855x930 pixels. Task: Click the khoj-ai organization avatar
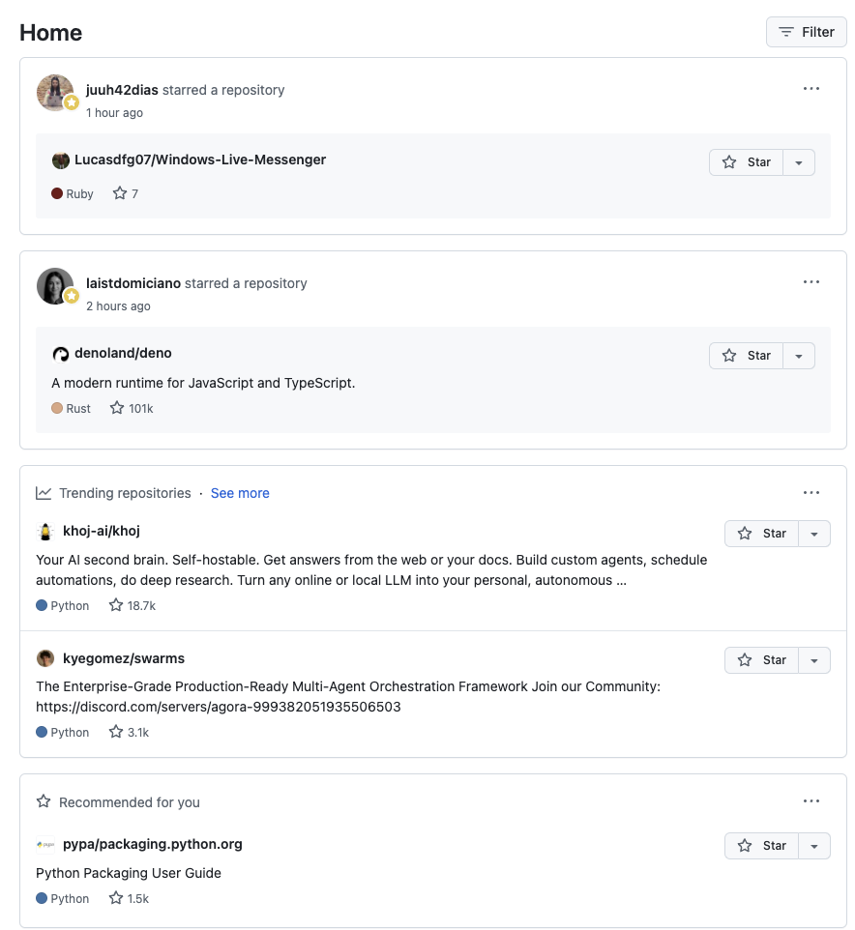click(x=44, y=530)
